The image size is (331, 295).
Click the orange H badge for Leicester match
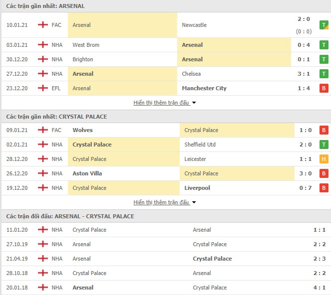point(324,159)
